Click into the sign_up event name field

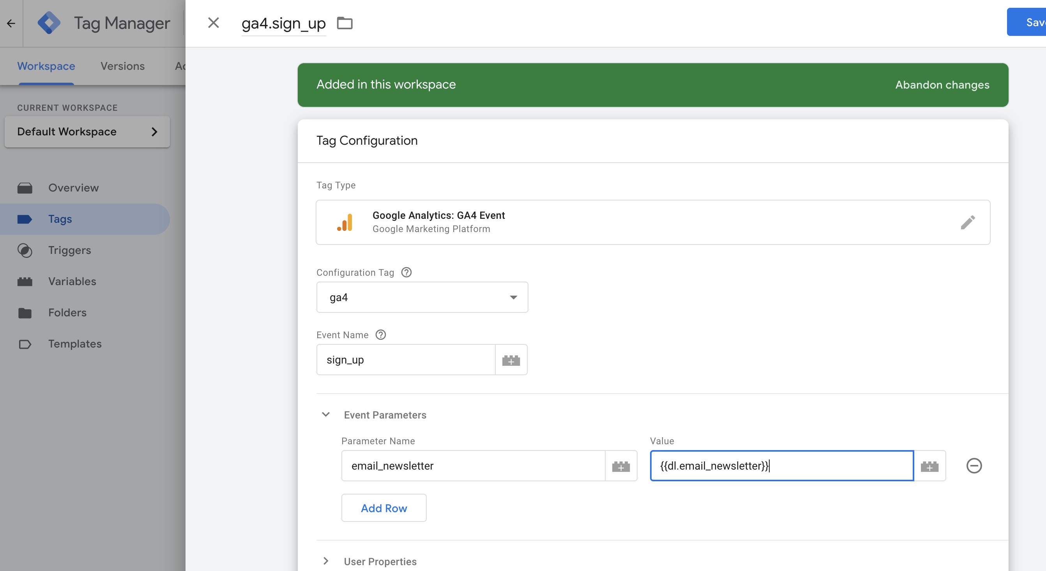[x=405, y=360]
